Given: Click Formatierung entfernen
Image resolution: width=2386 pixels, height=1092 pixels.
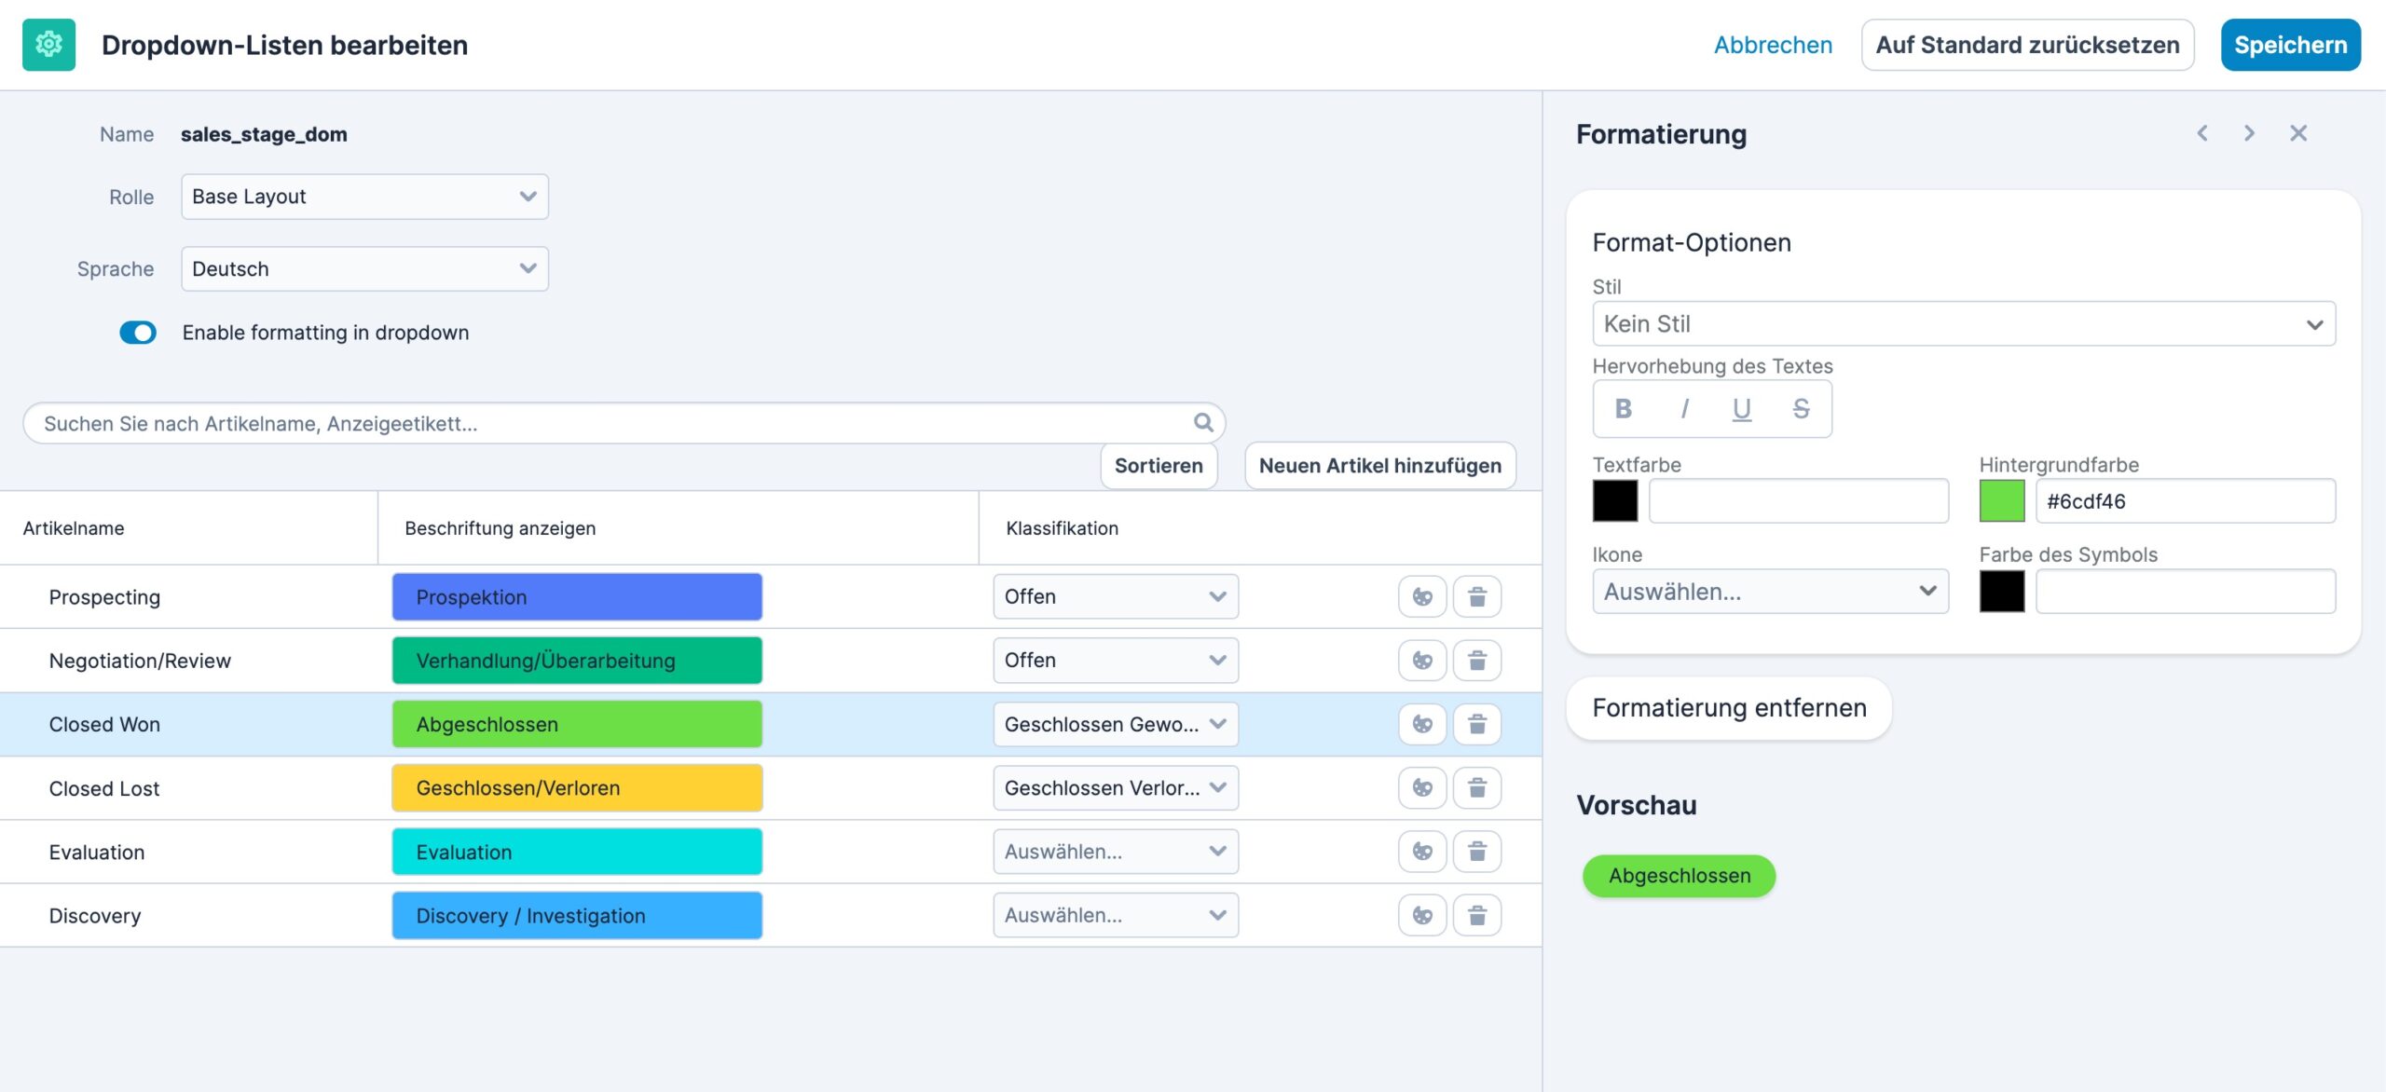Looking at the screenshot, I should [x=1729, y=707].
